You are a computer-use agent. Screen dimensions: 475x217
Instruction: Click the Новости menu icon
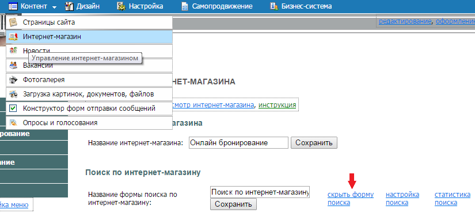click(13, 51)
